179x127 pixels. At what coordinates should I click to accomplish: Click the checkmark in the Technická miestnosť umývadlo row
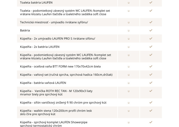151,22
